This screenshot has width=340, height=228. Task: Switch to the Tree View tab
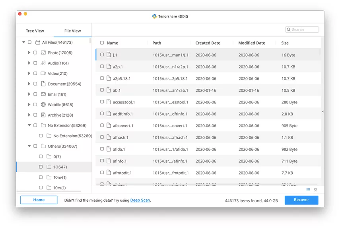point(35,31)
